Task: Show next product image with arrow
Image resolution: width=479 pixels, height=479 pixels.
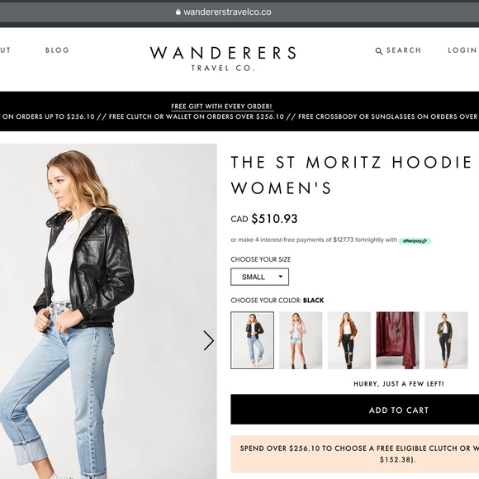Action: coord(209,340)
